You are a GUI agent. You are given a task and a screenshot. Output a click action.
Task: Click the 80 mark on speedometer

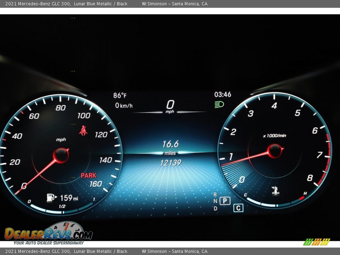point(61,108)
